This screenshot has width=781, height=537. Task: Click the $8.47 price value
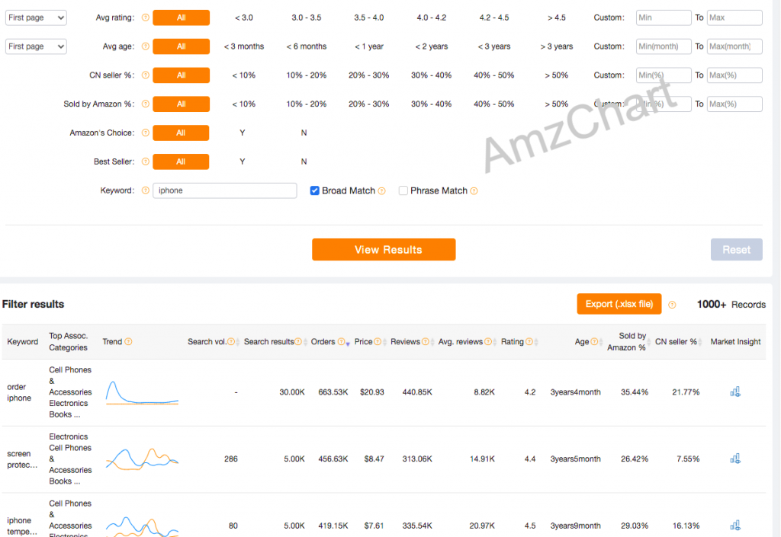click(374, 459)
